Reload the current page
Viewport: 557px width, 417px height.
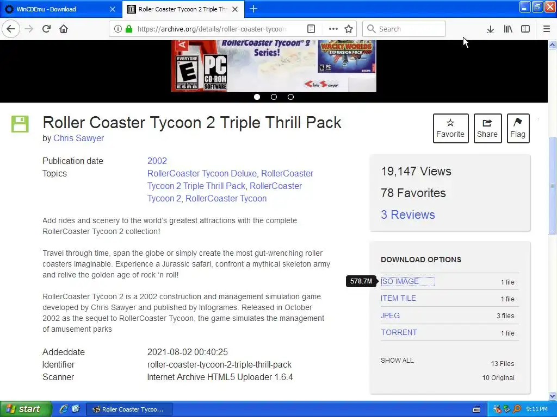[46, 29]
